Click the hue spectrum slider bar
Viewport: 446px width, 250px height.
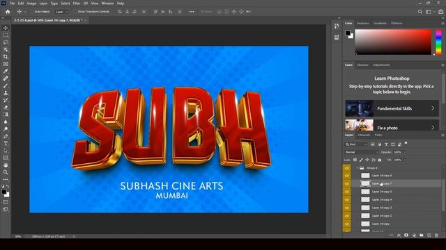438,42
